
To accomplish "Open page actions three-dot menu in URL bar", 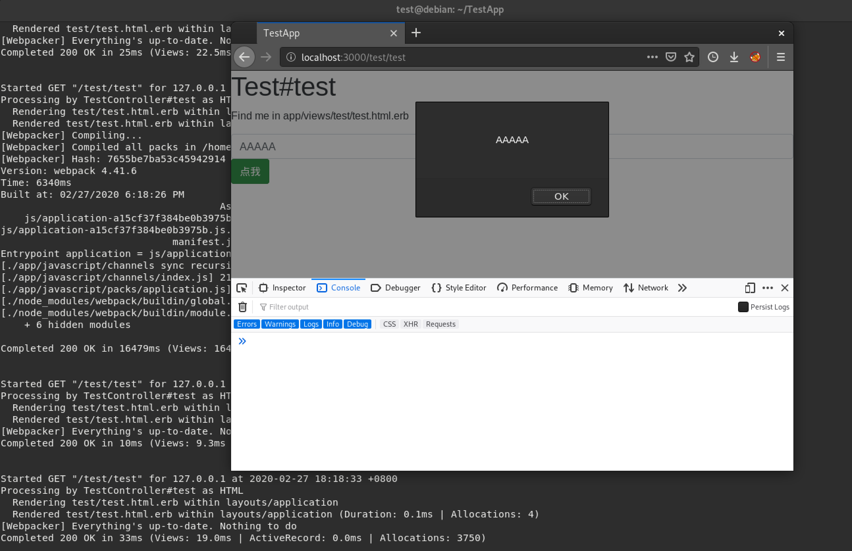I will 652,57.
